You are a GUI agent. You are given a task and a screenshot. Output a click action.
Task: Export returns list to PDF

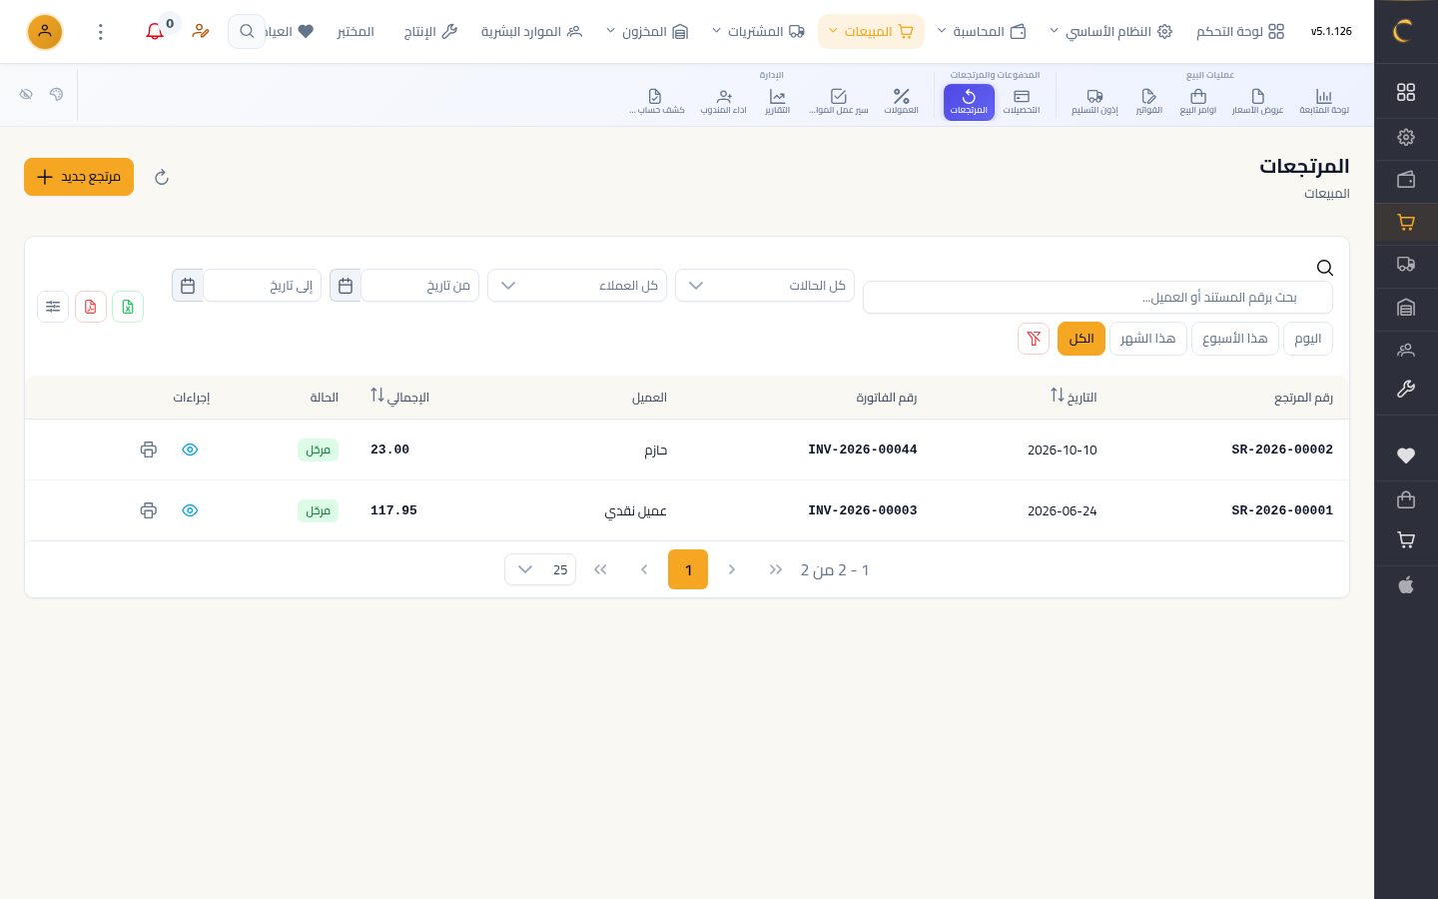(x=91, y=307)
